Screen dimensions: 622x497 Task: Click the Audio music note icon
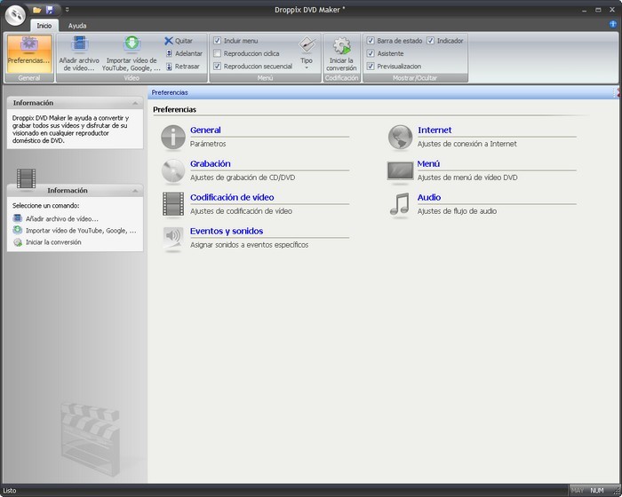(400, 204)
